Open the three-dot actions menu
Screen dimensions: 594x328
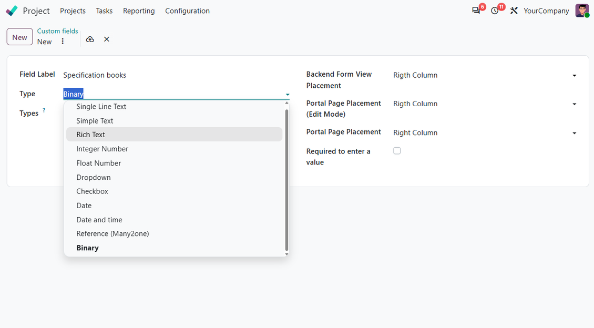[x=63, y=42]
